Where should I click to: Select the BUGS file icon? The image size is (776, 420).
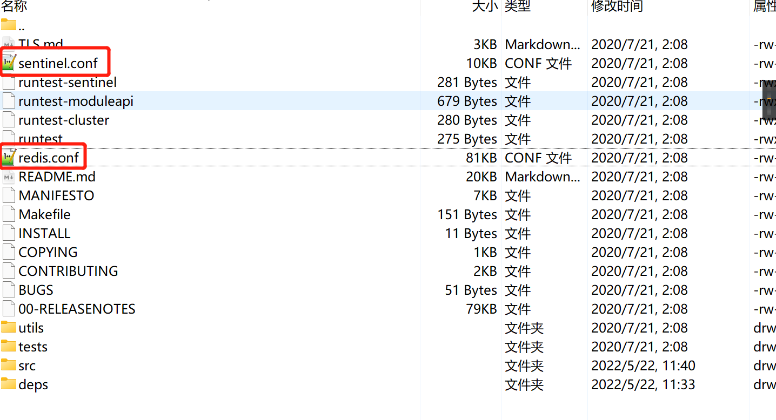tap(9, 290)
